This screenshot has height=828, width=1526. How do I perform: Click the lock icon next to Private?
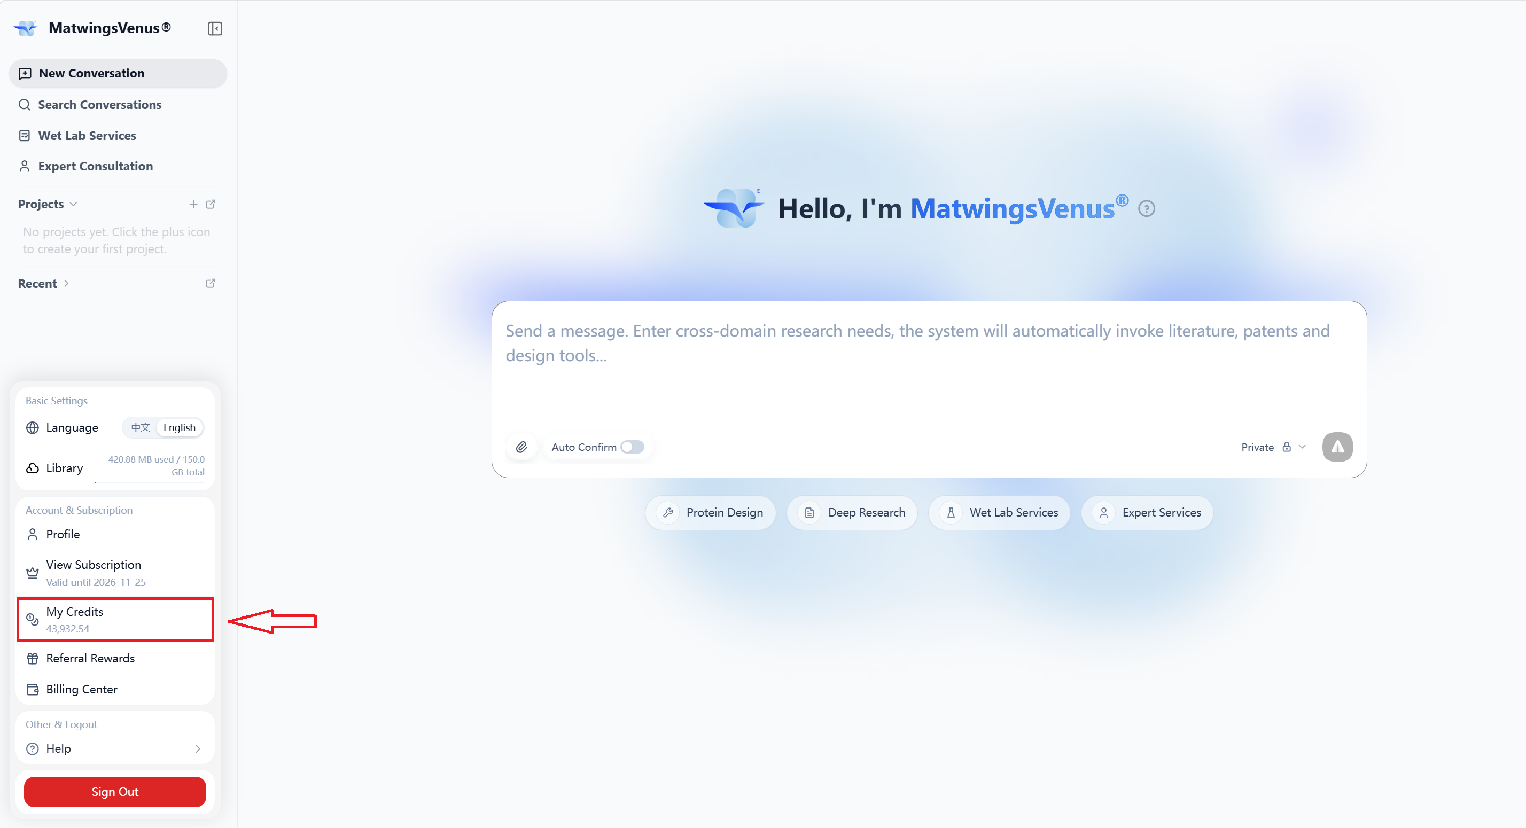coord(1286,447)
